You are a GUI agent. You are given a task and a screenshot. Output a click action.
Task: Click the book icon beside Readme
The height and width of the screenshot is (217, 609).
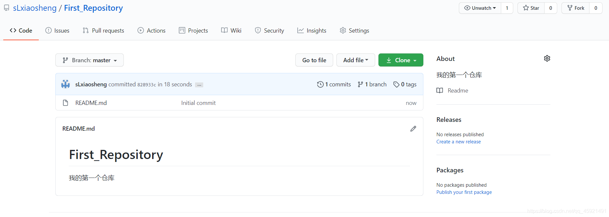[440, 91]
